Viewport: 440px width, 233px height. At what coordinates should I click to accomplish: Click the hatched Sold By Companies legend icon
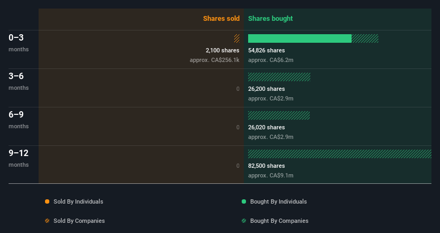click(47, 221)
